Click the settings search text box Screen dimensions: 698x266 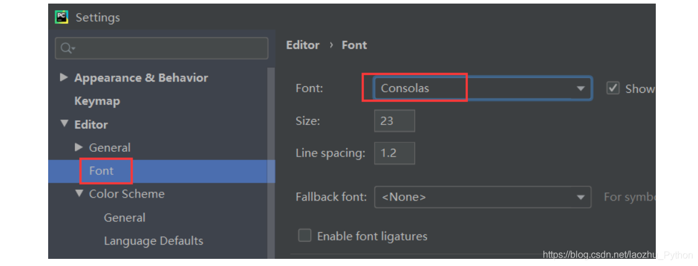point(162,48)
